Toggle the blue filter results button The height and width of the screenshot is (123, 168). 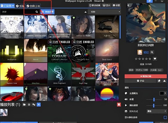(x=47, y=12)
